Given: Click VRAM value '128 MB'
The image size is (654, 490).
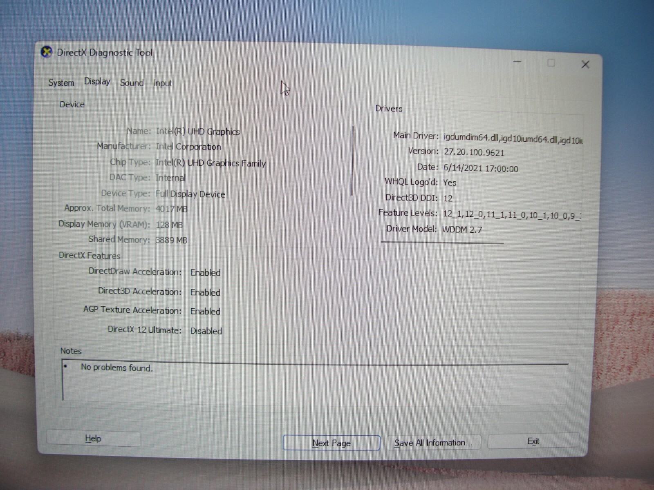Looking at the screenshot, I should [169, 225].
